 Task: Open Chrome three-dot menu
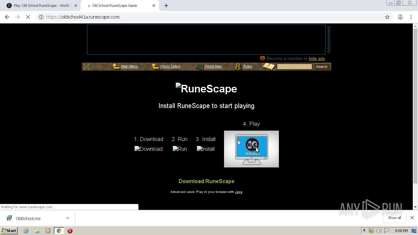click(x=411, y=17)
